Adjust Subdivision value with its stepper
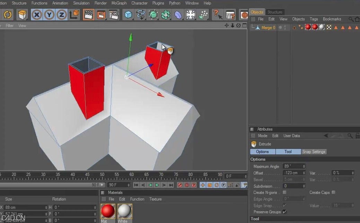The height and width of the screenshot is (223, 360). click(x=304, y=186)
